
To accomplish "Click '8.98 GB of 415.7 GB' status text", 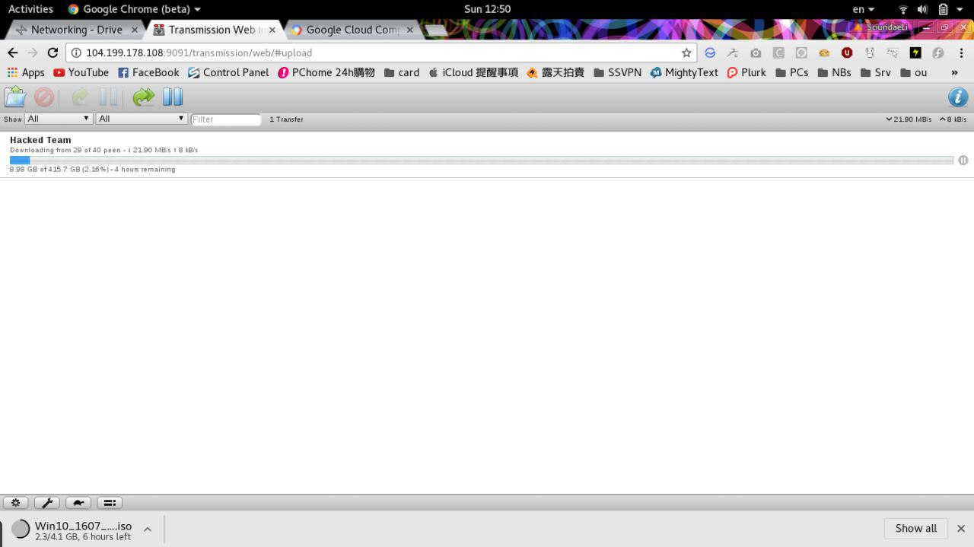I will (44, 170).
